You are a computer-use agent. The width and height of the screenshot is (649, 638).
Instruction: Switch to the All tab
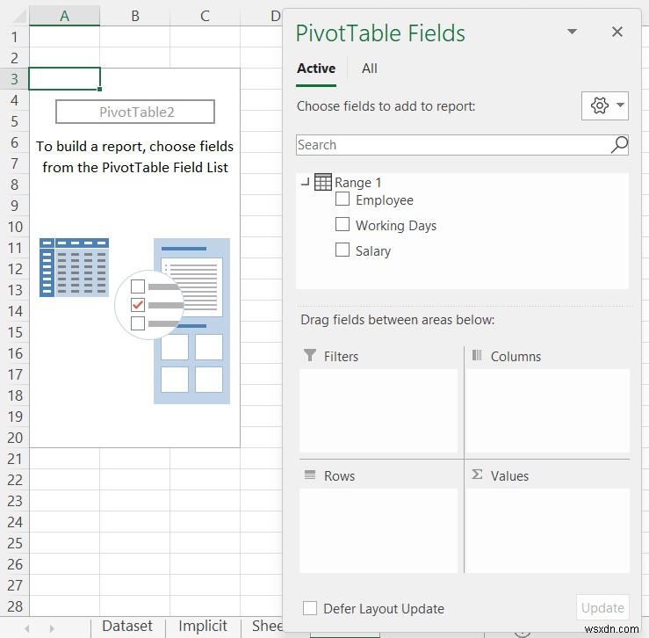click(x=370, y=69)
